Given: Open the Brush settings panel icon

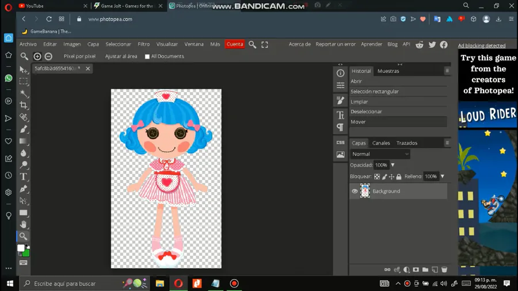Looking at the screenshot, I should (x=340, y=101).
